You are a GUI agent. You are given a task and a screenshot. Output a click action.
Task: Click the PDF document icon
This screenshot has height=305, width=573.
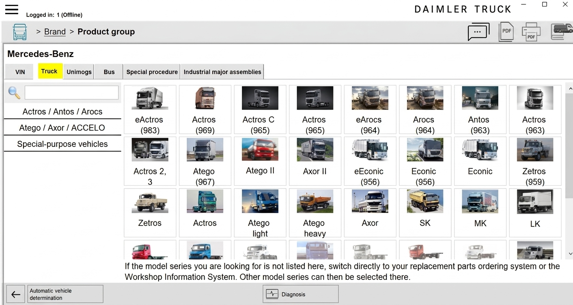[x=506, y=32]
